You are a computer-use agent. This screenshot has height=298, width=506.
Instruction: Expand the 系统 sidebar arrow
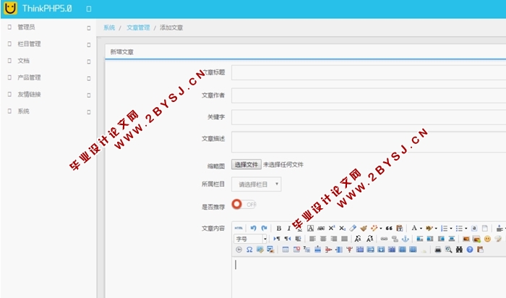pos(89,112)
